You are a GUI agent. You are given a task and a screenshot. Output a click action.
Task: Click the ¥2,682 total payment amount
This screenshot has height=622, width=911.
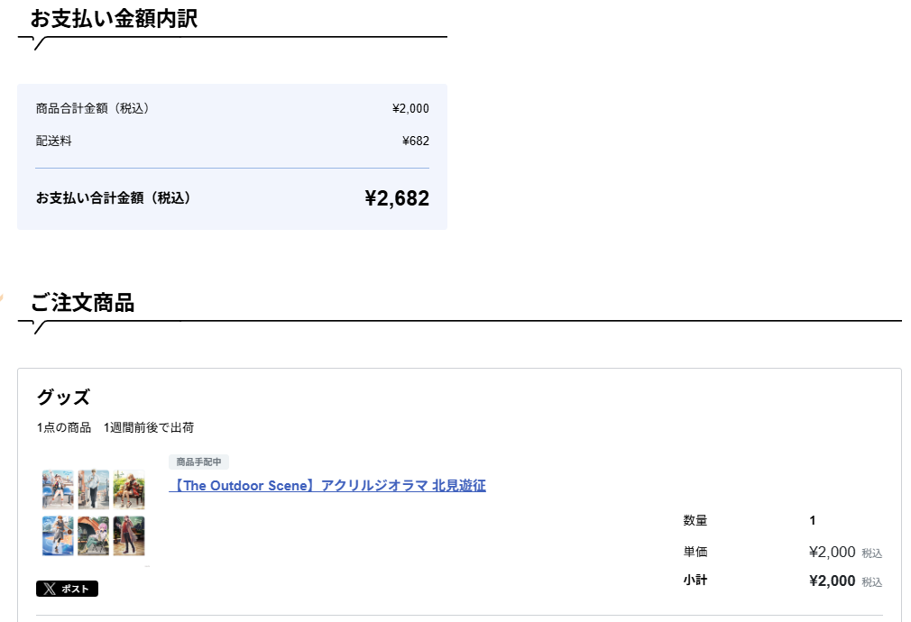(397, 198)
